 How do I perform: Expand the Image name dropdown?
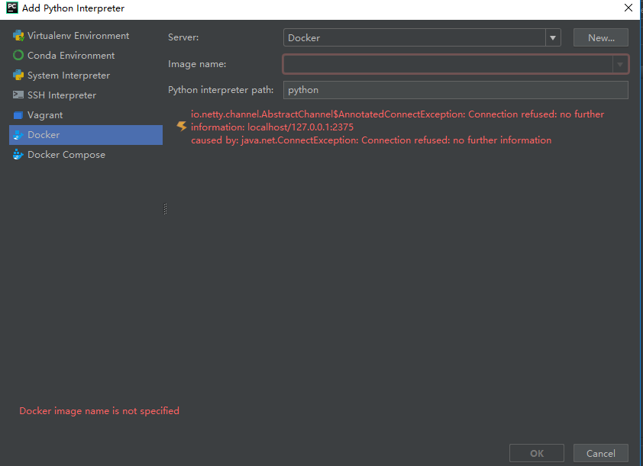620,64
